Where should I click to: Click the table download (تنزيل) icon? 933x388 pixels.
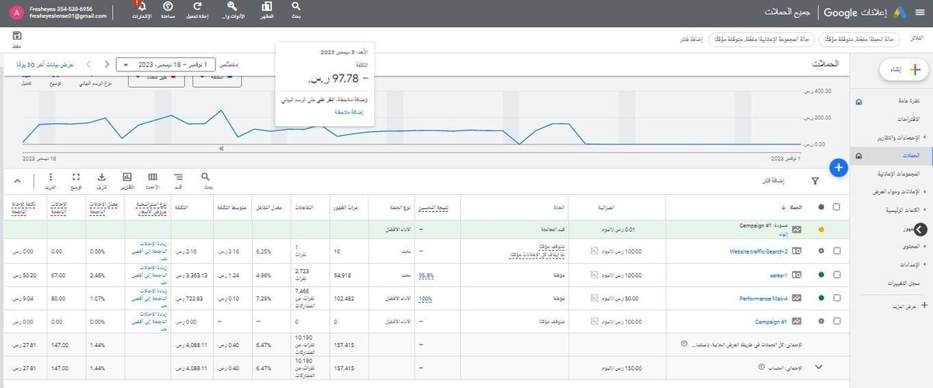click(102, 178)
